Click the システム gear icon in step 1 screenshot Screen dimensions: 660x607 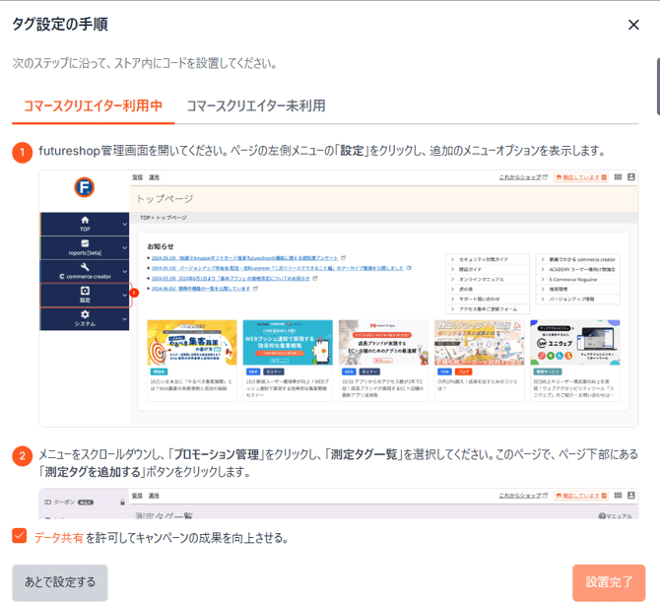(85, 314)
